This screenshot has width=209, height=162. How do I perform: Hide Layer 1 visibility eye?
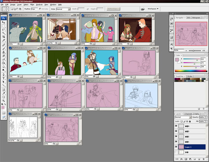coord(176,147)
